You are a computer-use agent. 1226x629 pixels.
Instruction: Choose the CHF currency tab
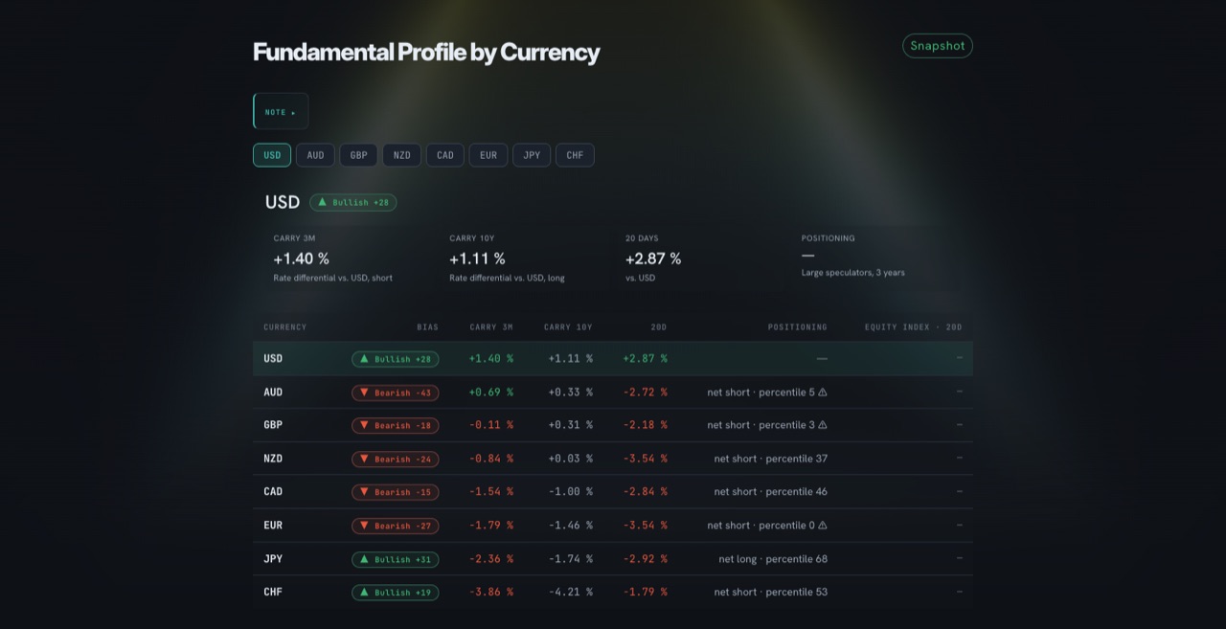[575, 155]
